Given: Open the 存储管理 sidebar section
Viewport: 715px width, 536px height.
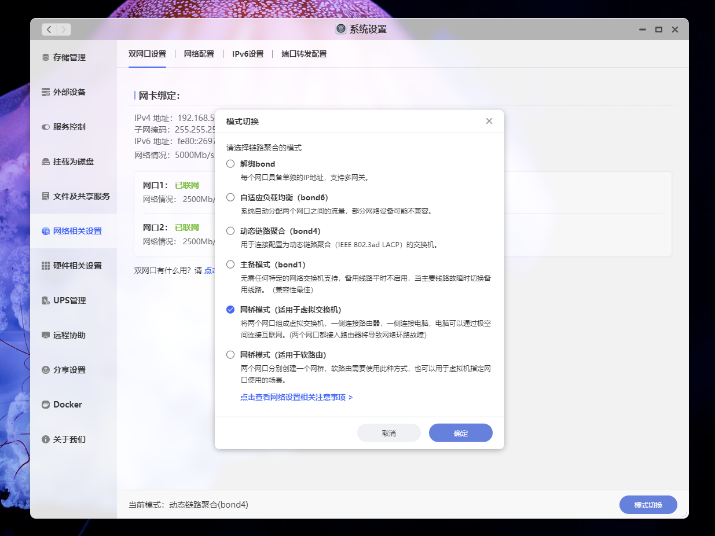Looking at the screenshot, I should (64, 57).
